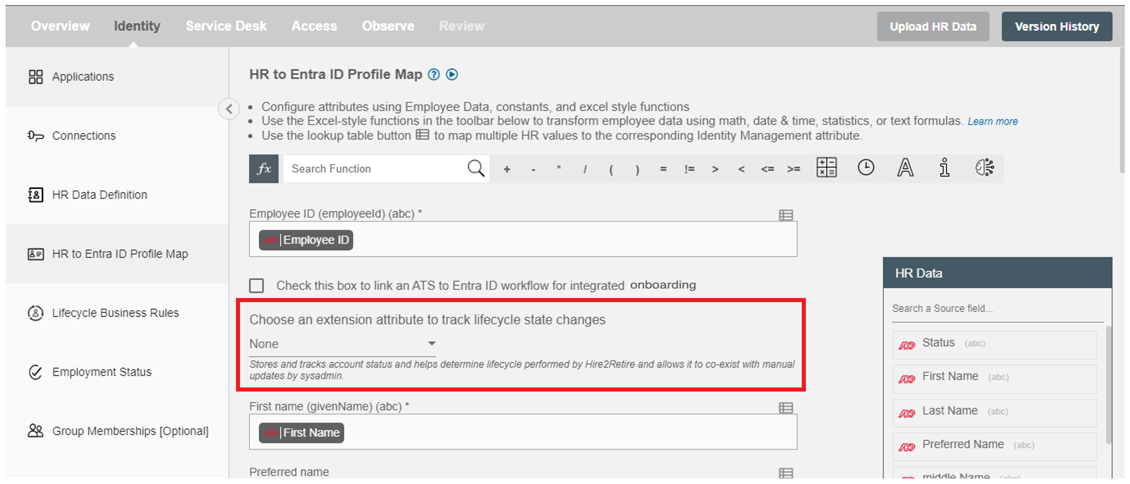Click inside the First name mapping box
1130x484 pixels.
[523, 432]
